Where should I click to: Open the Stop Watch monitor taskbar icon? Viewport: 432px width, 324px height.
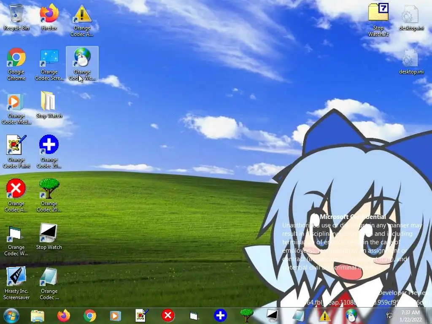pos(272,316)
